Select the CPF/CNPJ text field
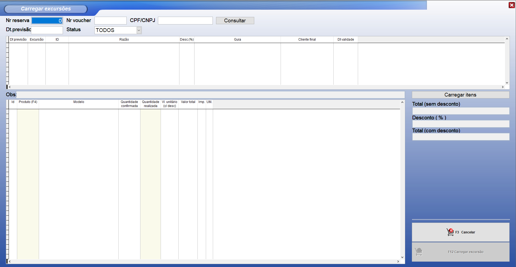Image resolution: width=516 pixels, height=267 pixels. tap(185, 21)
